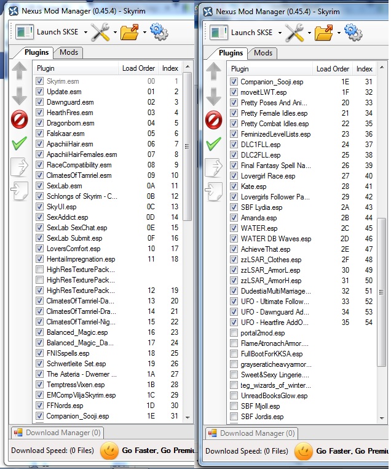Enable the portal2mod.esp plugin
Image resolution: width=391 pixels, height=469 pixels.
point(234,333)
